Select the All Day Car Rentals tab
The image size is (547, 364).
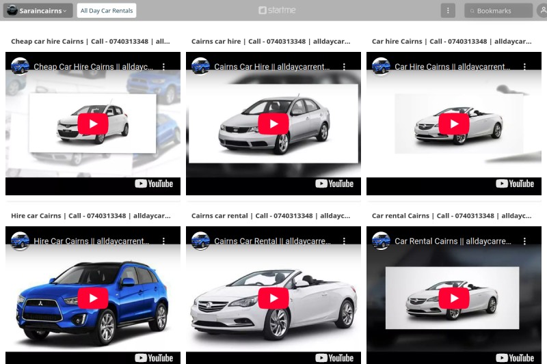[x=107, y=10]
